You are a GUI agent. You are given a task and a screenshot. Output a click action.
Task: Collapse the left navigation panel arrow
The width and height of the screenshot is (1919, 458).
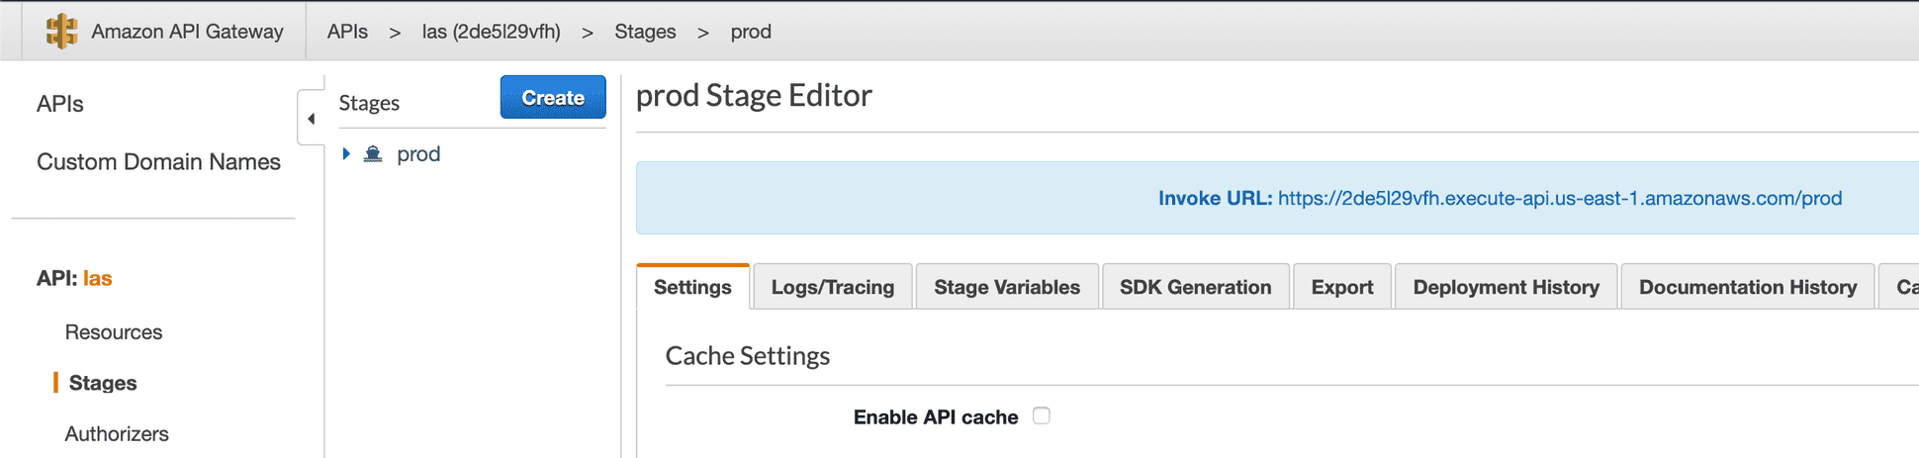tap(311, 119)
